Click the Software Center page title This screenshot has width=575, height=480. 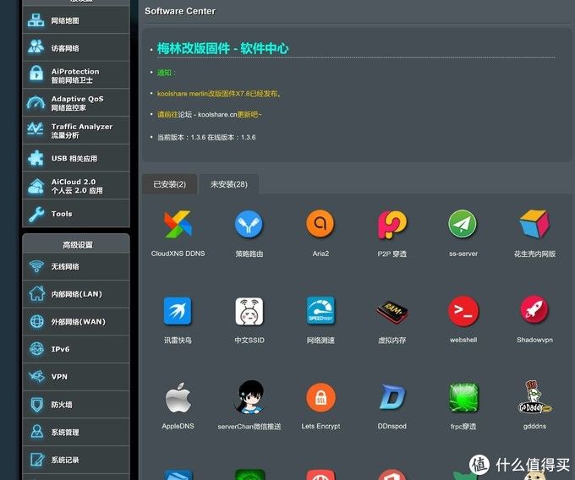[180, 11]
